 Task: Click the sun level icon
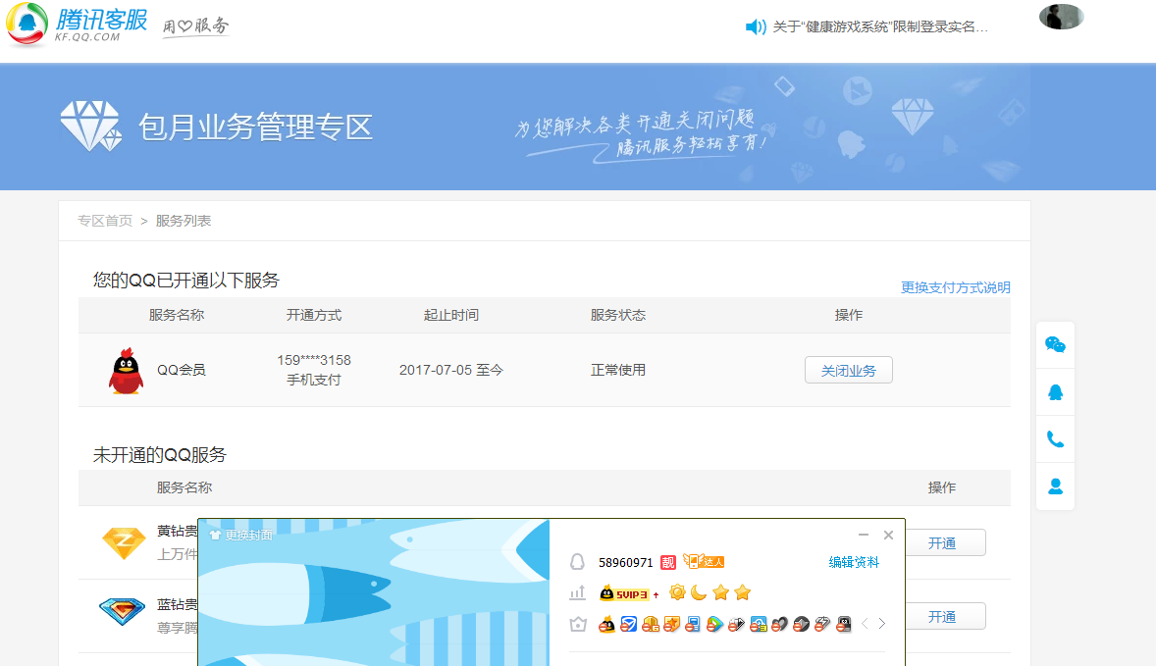677,592
